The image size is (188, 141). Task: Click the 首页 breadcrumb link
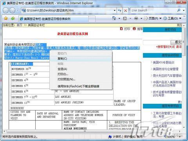(20, 25)
